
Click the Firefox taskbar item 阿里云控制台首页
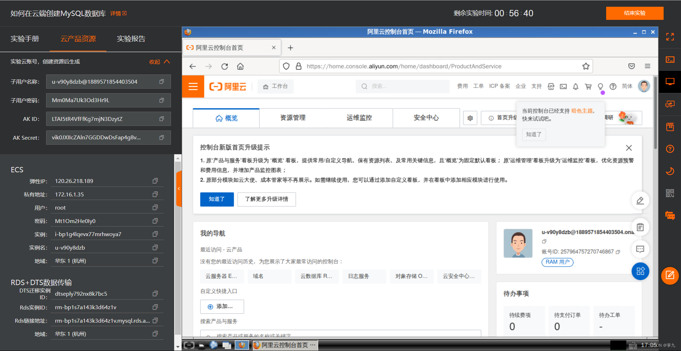point(285,345)
